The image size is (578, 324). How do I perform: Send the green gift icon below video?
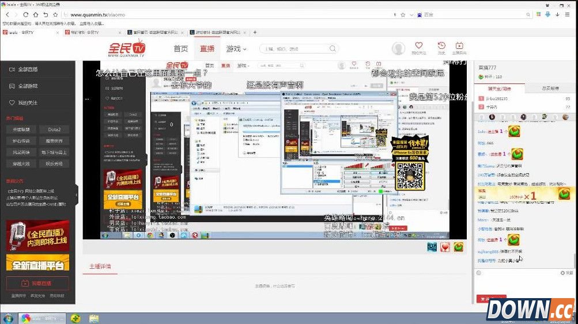pos(458,247)
